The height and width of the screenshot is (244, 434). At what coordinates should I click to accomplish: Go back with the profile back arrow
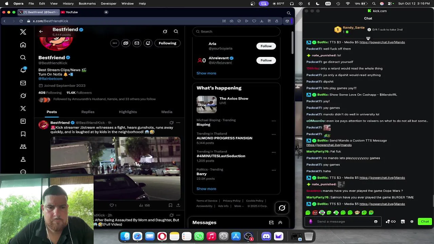pyautogui.click(x=41, y=32)
